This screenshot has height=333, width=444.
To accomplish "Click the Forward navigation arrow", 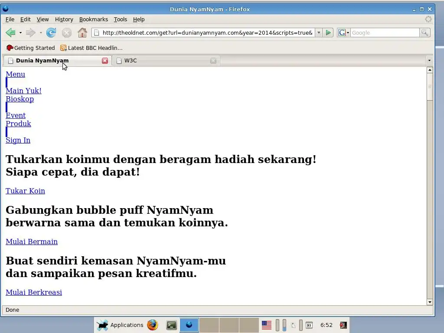I will (31, 33).
